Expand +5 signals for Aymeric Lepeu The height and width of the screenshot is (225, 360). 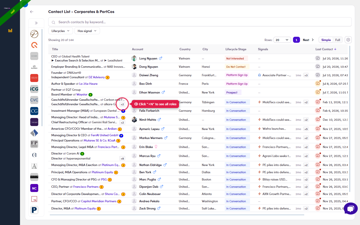[x=306, y=129]
